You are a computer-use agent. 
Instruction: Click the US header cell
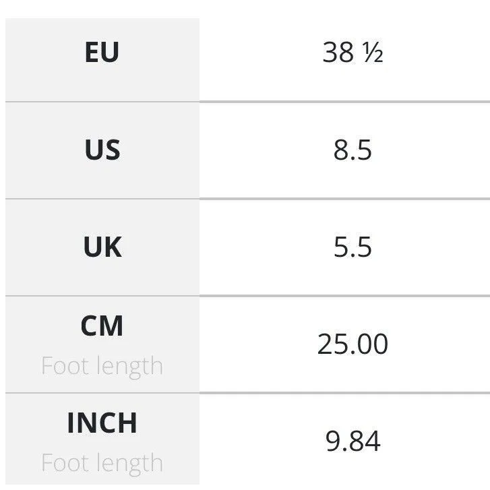click(x=102, y=150)
